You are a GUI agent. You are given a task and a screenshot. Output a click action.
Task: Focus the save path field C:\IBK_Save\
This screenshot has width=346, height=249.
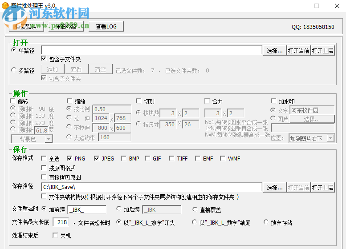coord(151,187)
